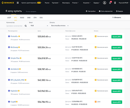Select the BNB tab

[x=29, y=18]
